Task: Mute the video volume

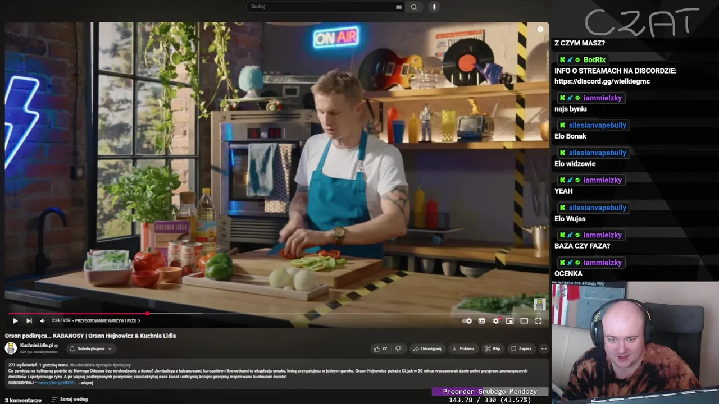Action: [x=42, y=321]
